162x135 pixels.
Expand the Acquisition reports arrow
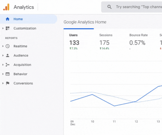3,65
